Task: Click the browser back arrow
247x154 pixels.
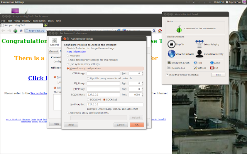Action: [3, 31]
